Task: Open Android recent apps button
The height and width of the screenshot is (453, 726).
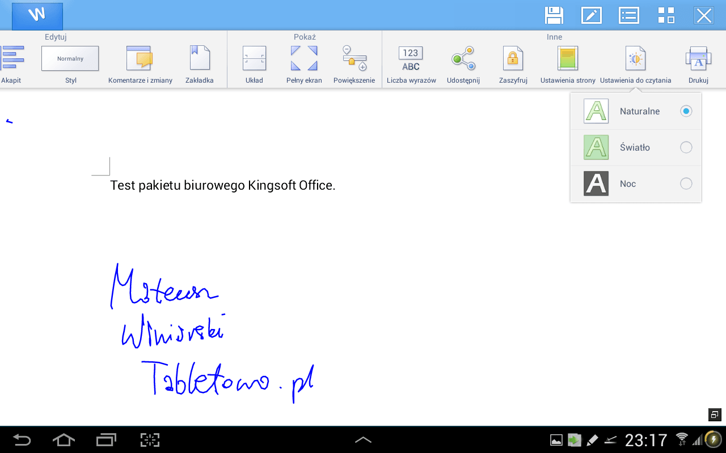Action: click(x=106, y=440)
